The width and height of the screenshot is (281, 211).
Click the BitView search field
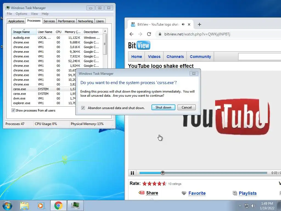(x=260, y=57)
